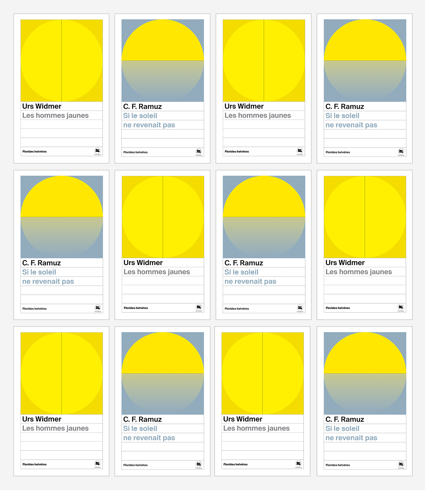Viewport: 425px width, 490px height.
Task: Select the half-sun artwork on the top-right cover
Action: pos(365,61)
